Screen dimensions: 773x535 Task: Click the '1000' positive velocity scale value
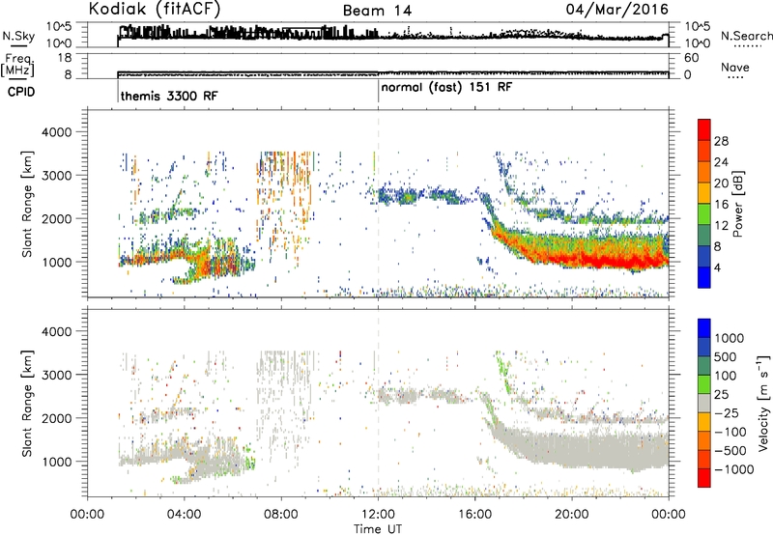pos(730,338)
